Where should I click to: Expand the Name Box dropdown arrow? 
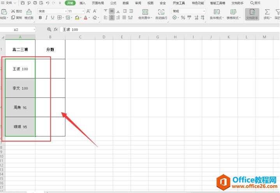[34, 30]
